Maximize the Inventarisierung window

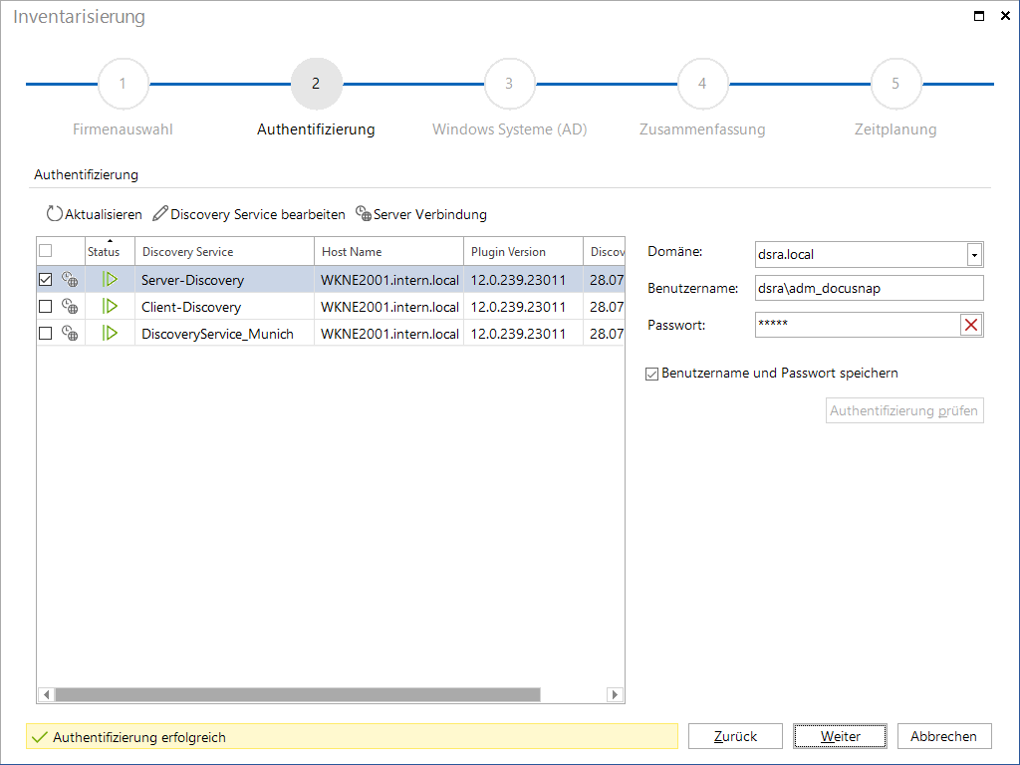979,16
